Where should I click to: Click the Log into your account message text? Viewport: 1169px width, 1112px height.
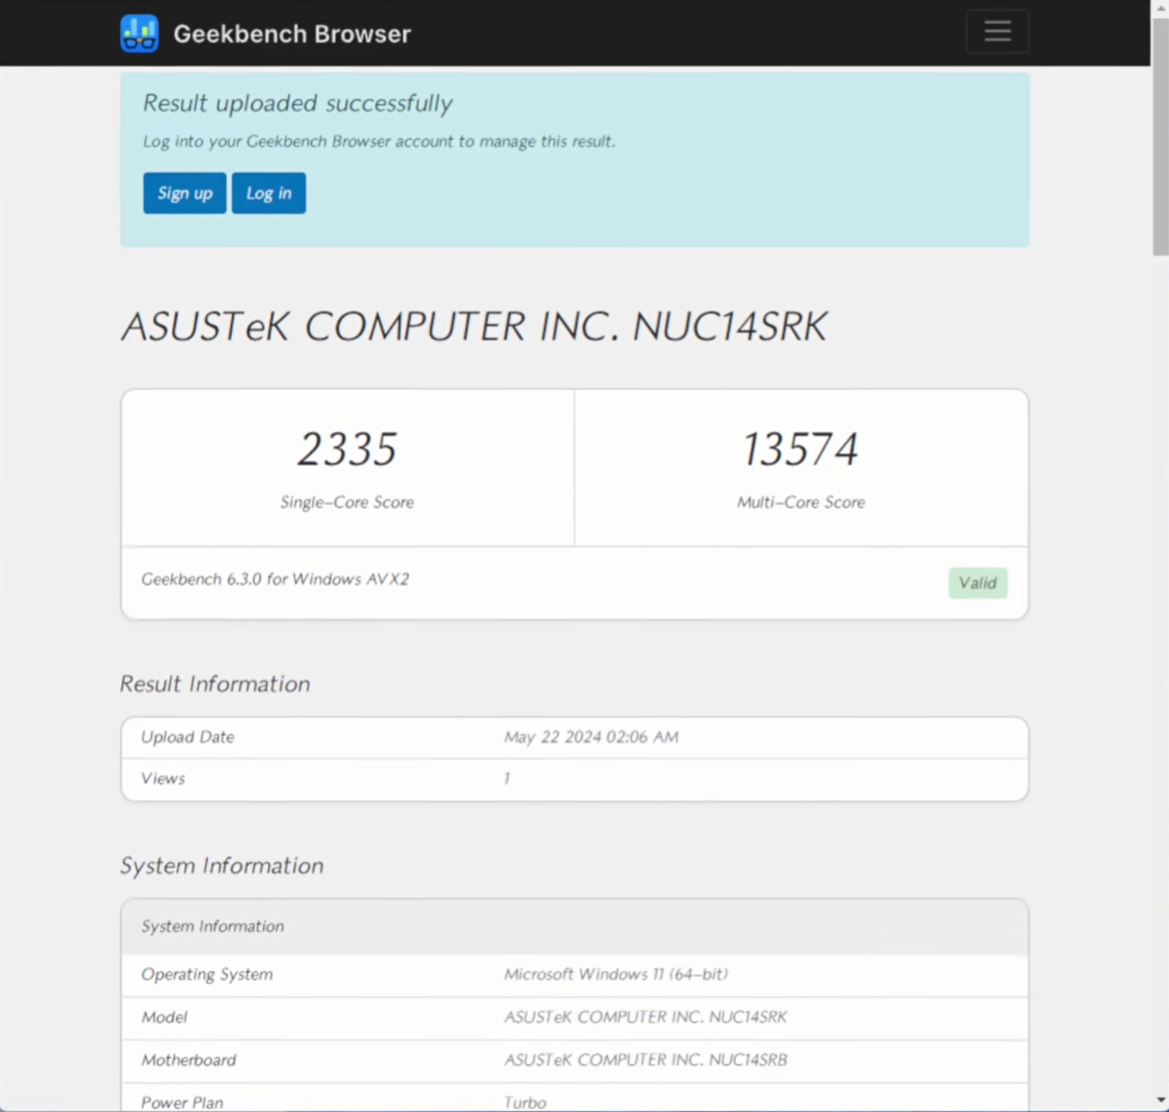click(x=379, y=141)
